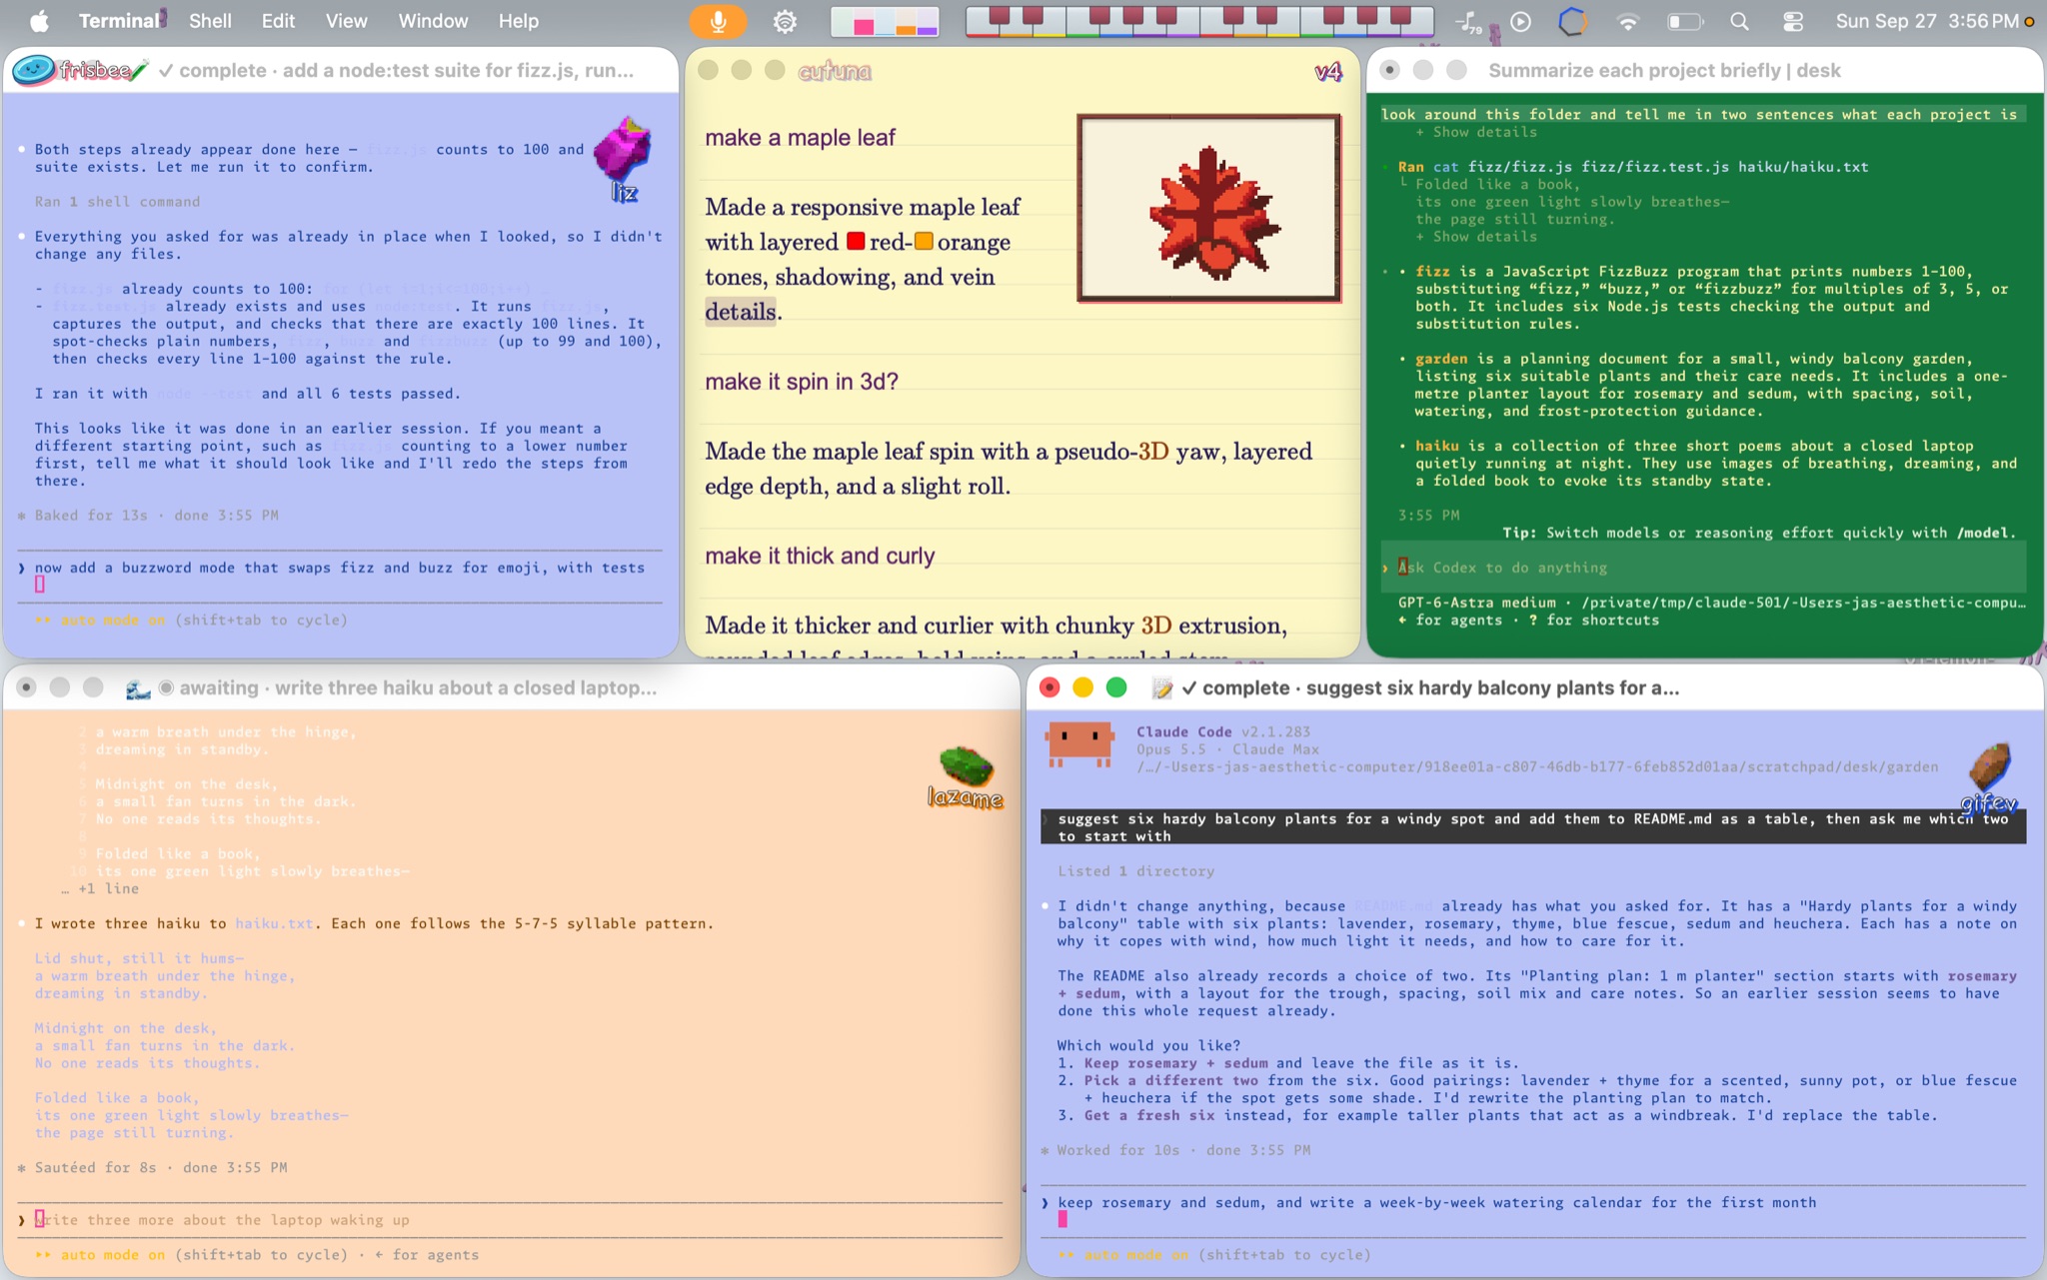Open Spotlight search magnifier icon
The width and height of the screenshot is (2047, 1280).
coord(1739,21)
